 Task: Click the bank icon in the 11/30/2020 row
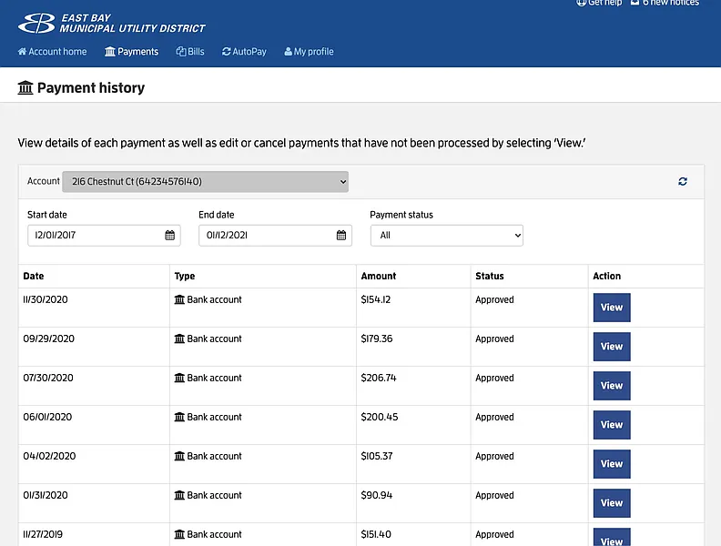[x=179, y=299]
